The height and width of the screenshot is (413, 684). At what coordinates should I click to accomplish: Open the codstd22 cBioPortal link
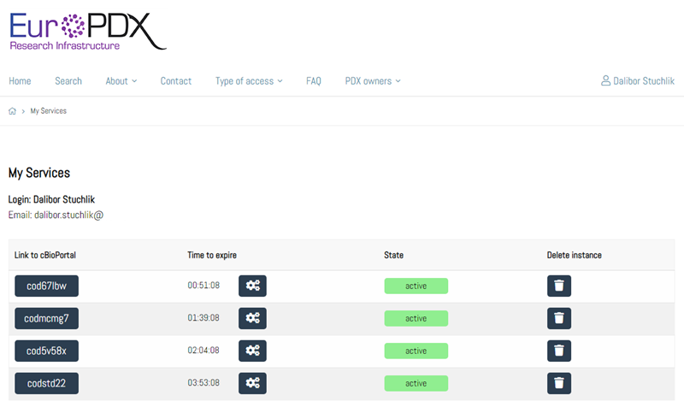tap(47, 383)
